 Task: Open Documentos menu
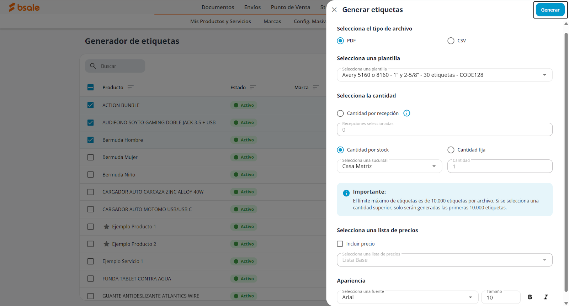tap(218, 7)
